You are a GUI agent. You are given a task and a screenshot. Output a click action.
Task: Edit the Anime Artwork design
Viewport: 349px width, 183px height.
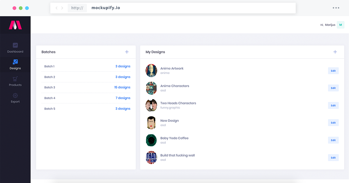coord(333,71)
